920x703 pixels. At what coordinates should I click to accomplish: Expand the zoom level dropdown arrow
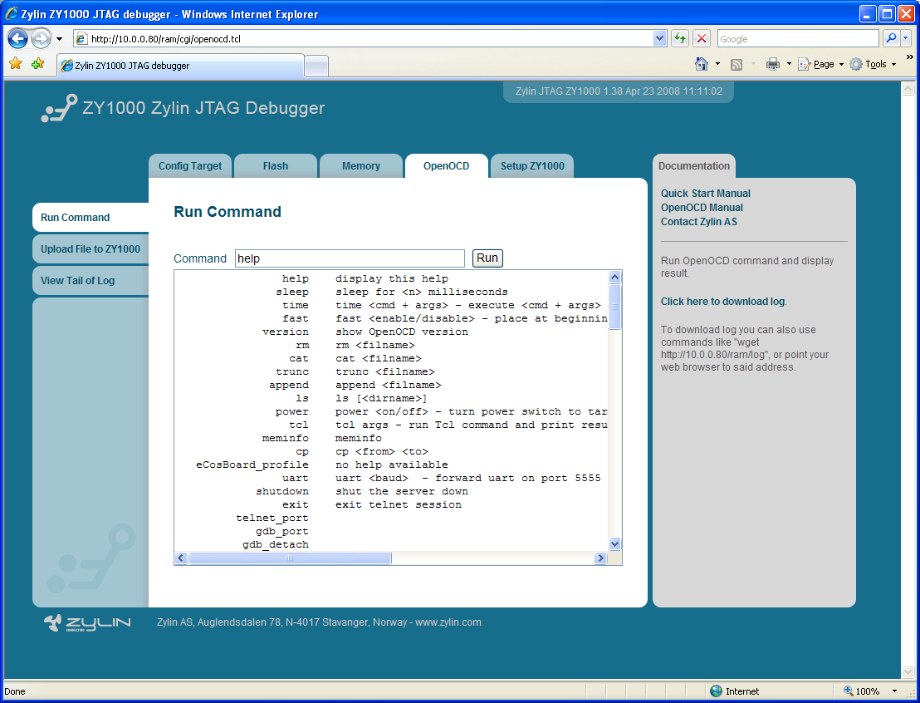pyautogui.click(x=894, y=691)
